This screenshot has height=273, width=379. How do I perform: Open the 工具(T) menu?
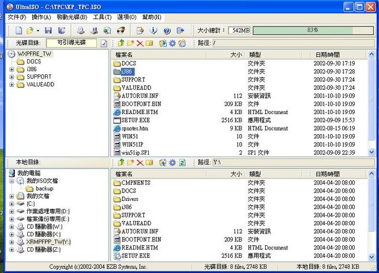tap(102, 17)
